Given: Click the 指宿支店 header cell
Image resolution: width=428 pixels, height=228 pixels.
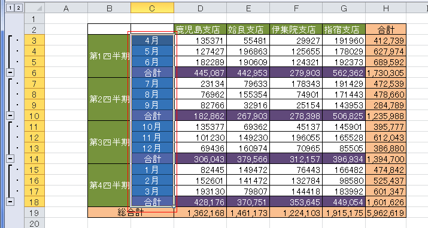Looking at the screenshot, I should [344, 29].
